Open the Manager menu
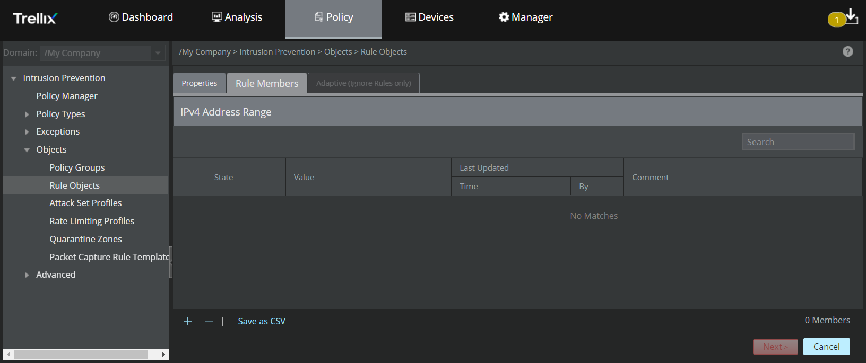 point(525,17)
